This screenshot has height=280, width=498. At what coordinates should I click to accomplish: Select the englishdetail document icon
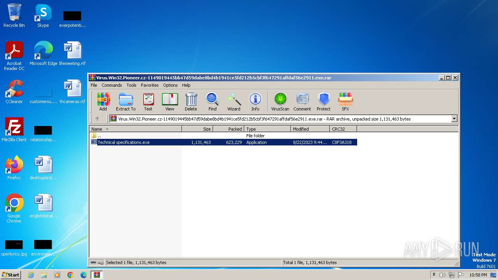click(43, 206)
